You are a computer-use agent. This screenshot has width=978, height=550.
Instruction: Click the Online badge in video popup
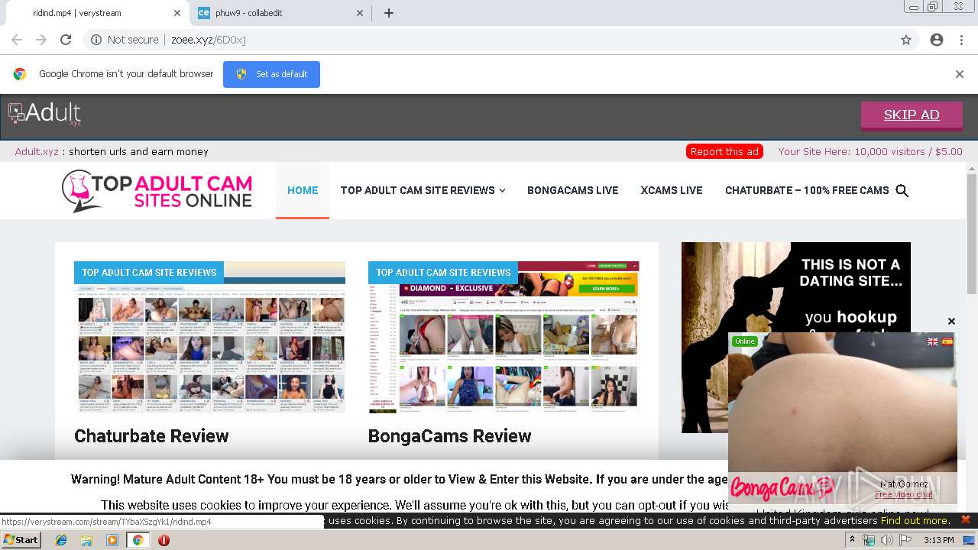point(744,341)
